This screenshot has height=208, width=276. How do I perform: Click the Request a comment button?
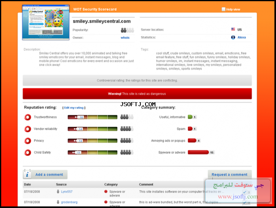229,174
